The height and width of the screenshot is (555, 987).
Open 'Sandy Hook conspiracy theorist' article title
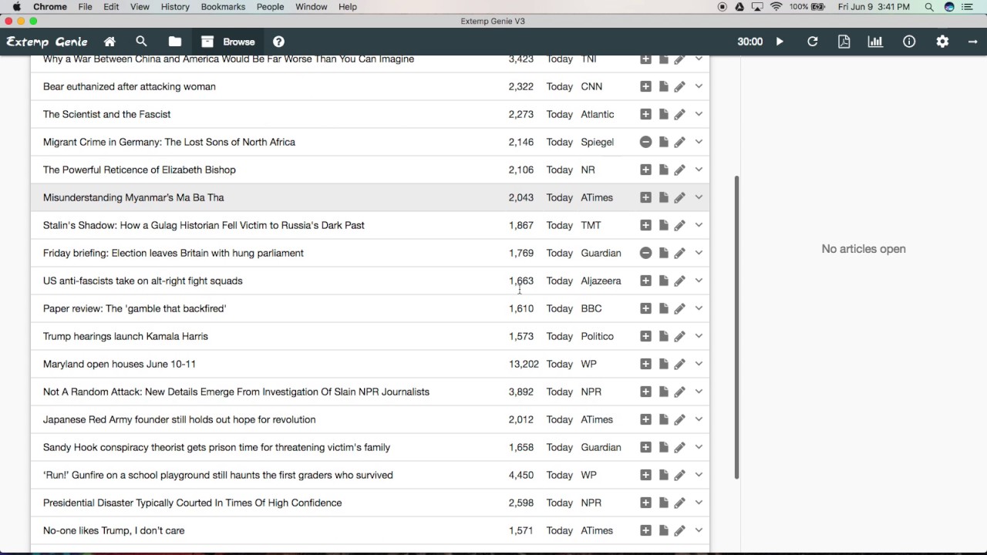pos(217,447)
